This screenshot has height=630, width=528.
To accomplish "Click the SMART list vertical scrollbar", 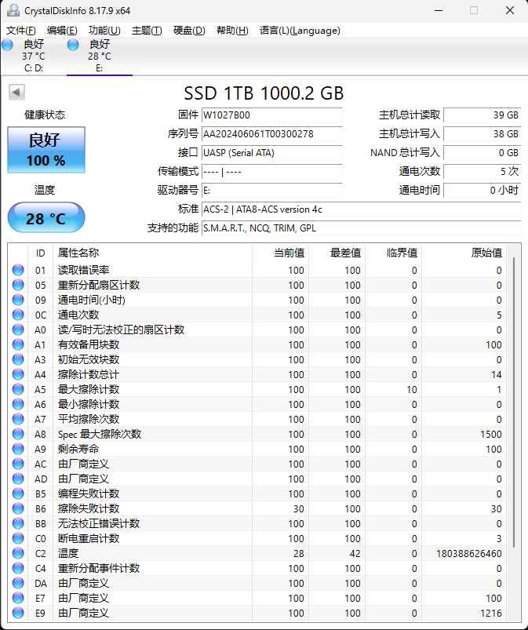I will 513,402.
